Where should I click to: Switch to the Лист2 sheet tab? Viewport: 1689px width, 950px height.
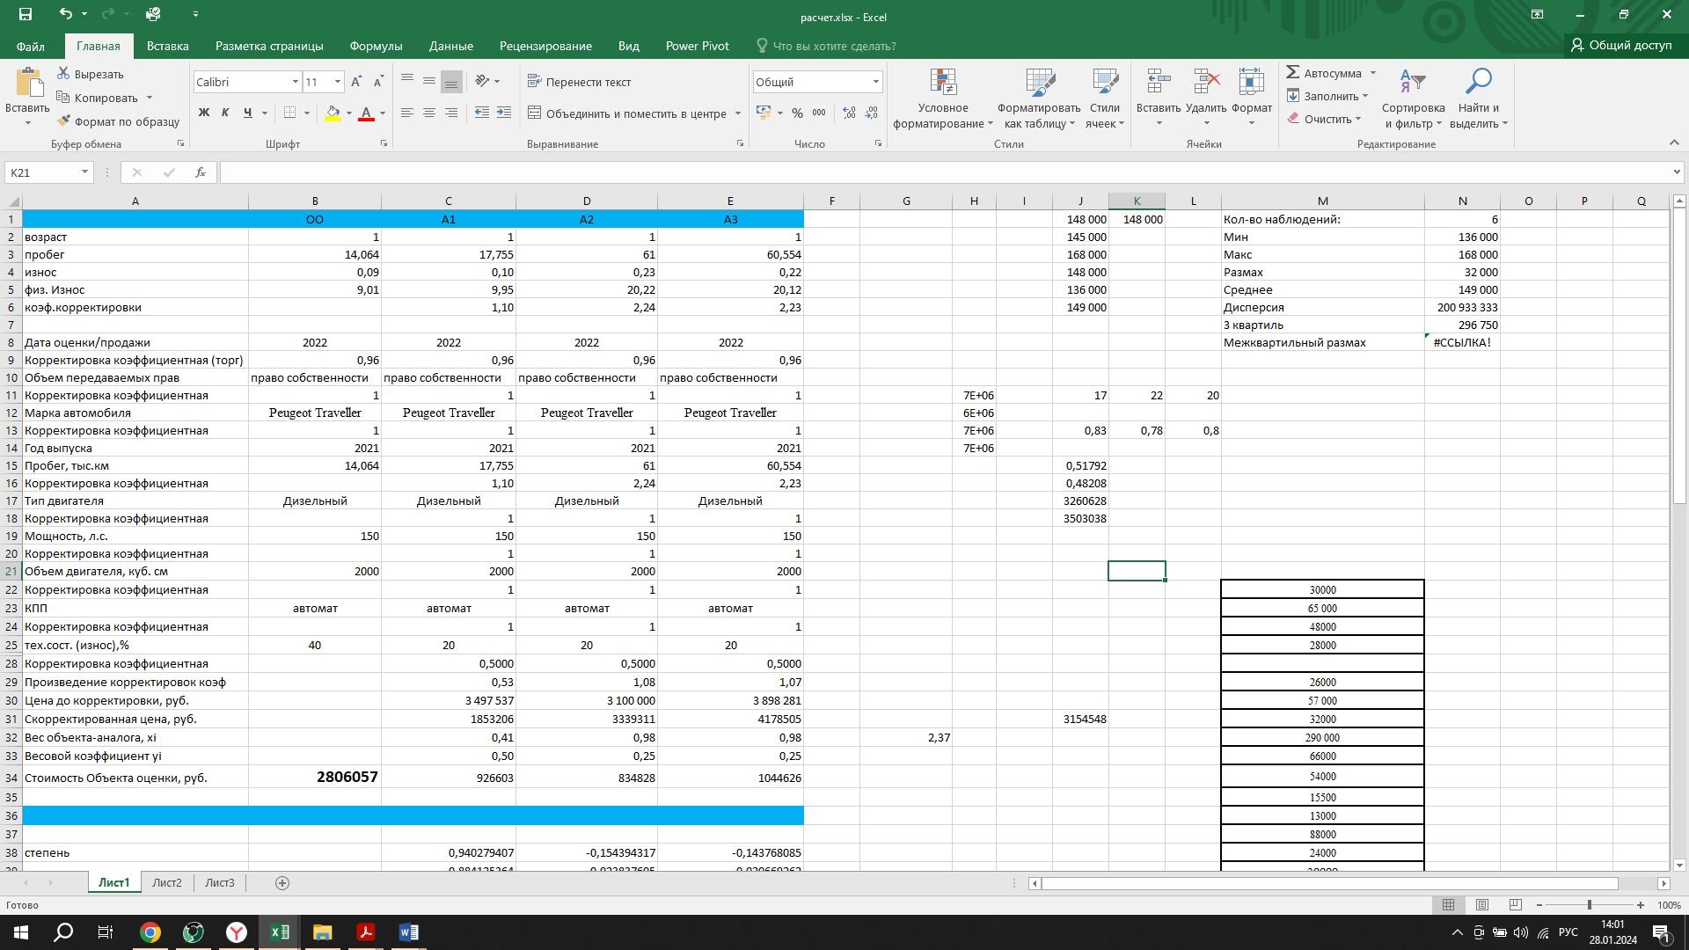(166, 883)
